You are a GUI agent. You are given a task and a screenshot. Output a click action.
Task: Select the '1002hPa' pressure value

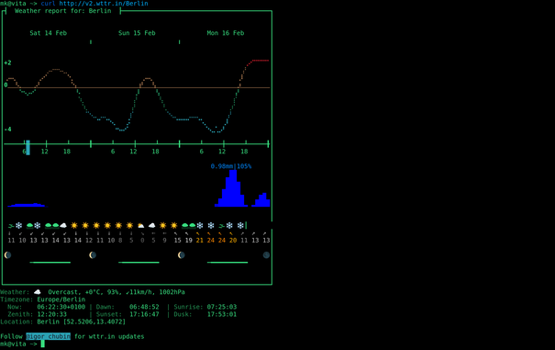coord(172,292)
